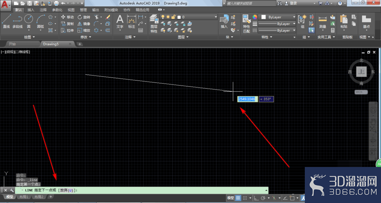Click the Plot printer icon

pyautogui.click(x=56, y=3)
